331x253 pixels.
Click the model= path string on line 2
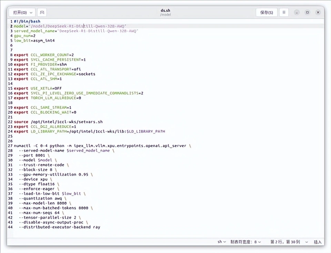pyautogui.click(x=78, y=26)
